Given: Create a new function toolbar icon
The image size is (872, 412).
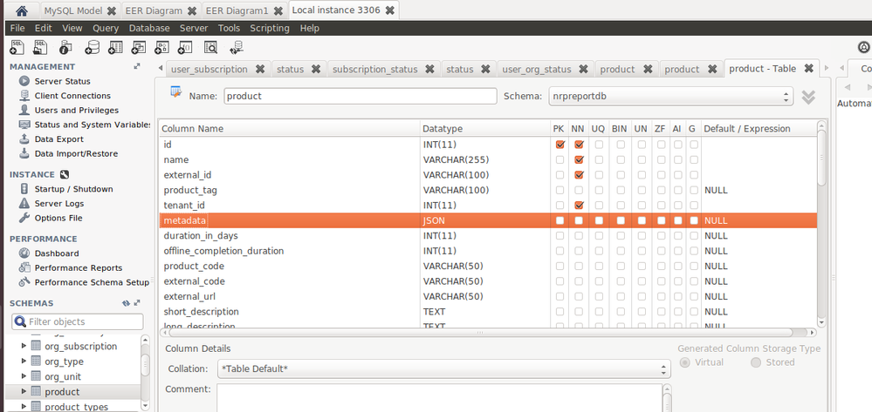Looking at the screenshot, I should pyautogui.click(x=185, y=48).
